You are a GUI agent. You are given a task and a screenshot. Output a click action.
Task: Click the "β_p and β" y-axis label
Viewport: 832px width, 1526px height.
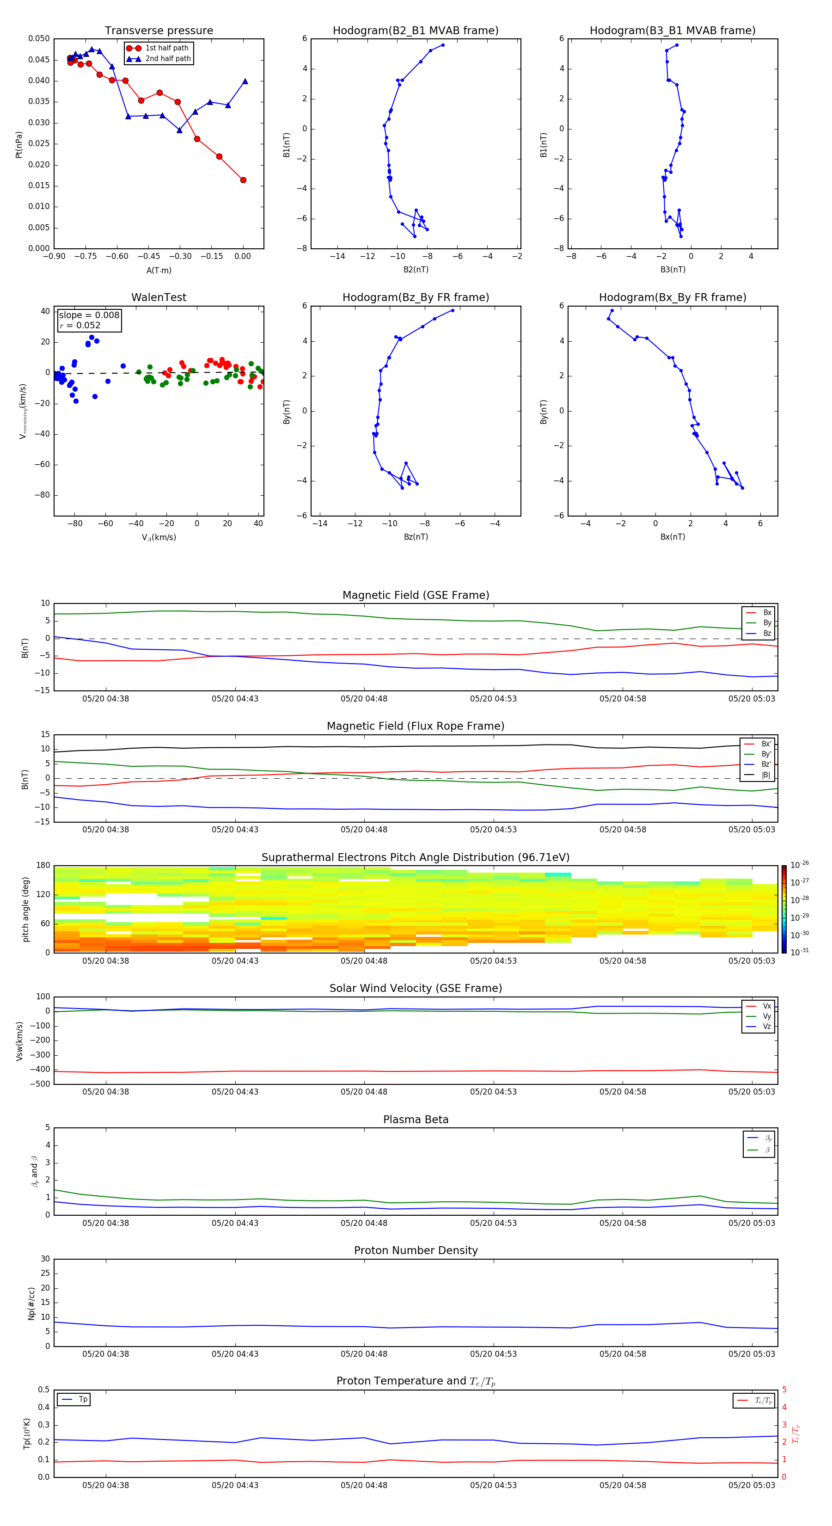point(34,1172)
